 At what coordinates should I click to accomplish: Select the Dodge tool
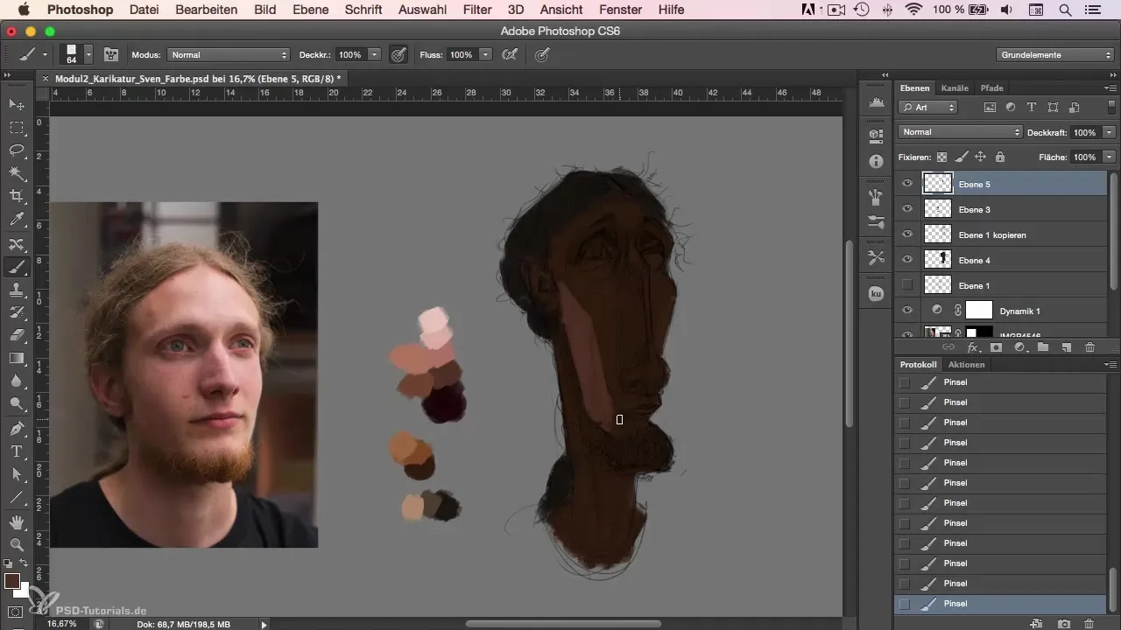pos(16,403)
